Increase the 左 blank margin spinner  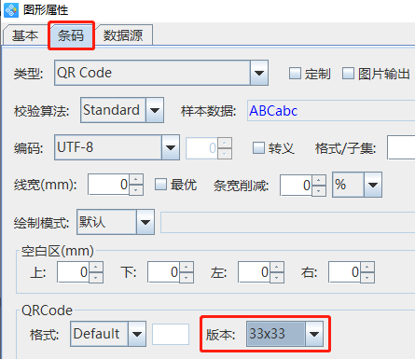coord(277,267)
